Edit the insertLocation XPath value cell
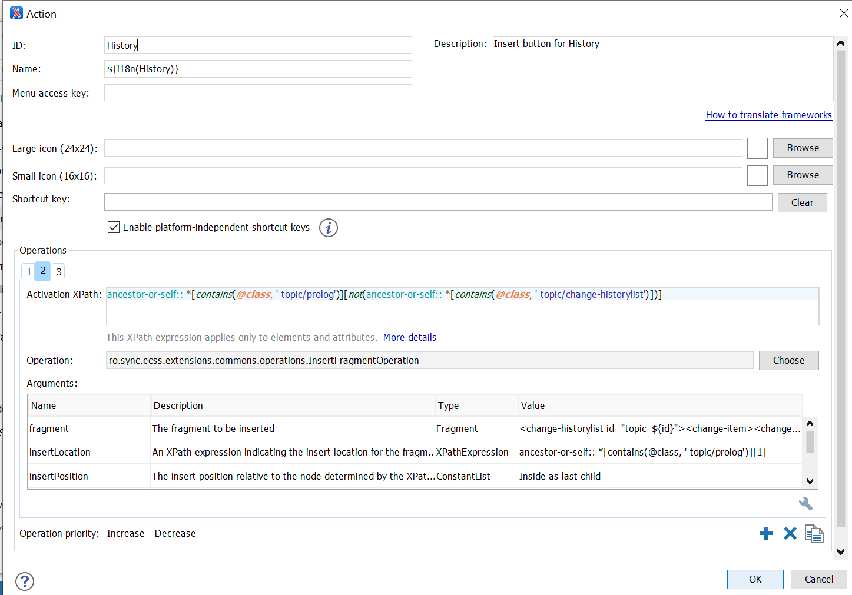 click(660, 452)
